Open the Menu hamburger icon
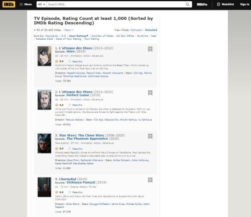The height and width of the screenshot is (217, 251). (x=21, y=4)
